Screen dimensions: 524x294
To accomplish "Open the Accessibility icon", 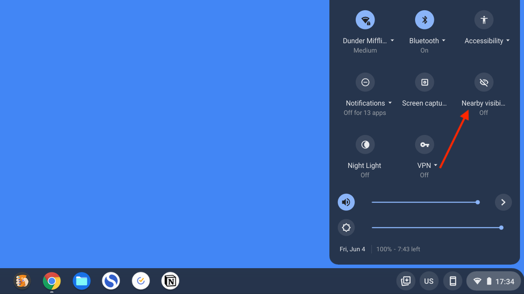I will click(484, 20).
